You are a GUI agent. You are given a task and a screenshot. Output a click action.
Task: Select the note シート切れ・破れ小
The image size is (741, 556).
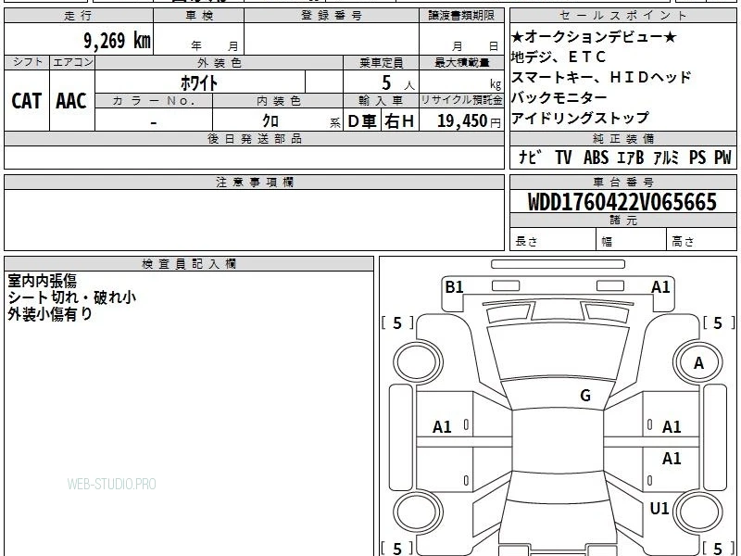pos(72,297)
